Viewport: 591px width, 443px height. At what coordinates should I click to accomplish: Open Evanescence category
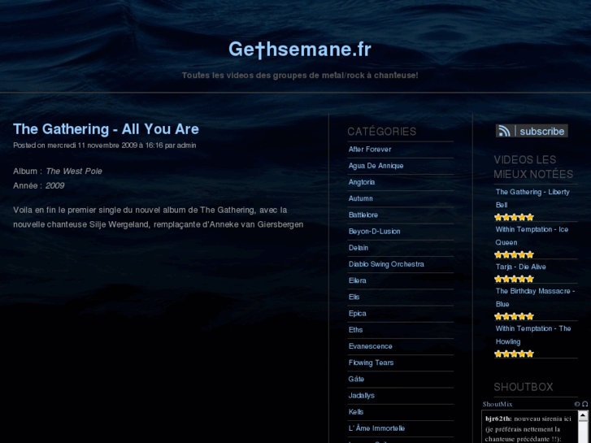(370, 346)
